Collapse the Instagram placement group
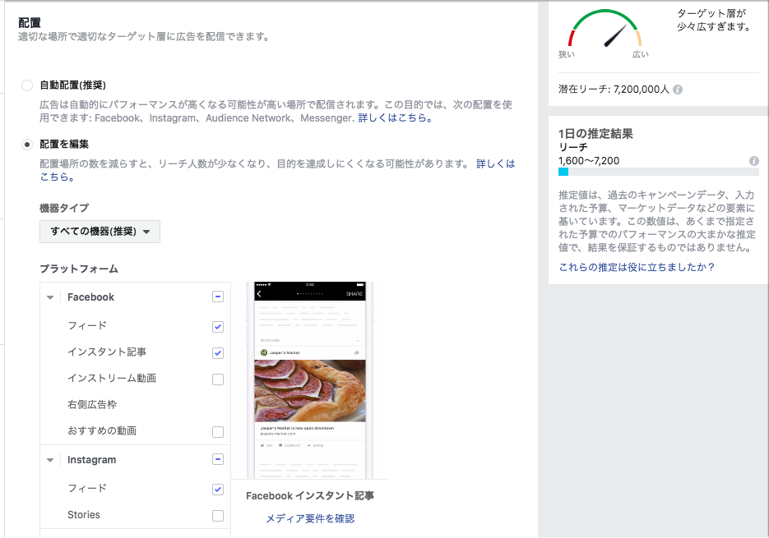This screenshot has height=538, width=769. 49,459
